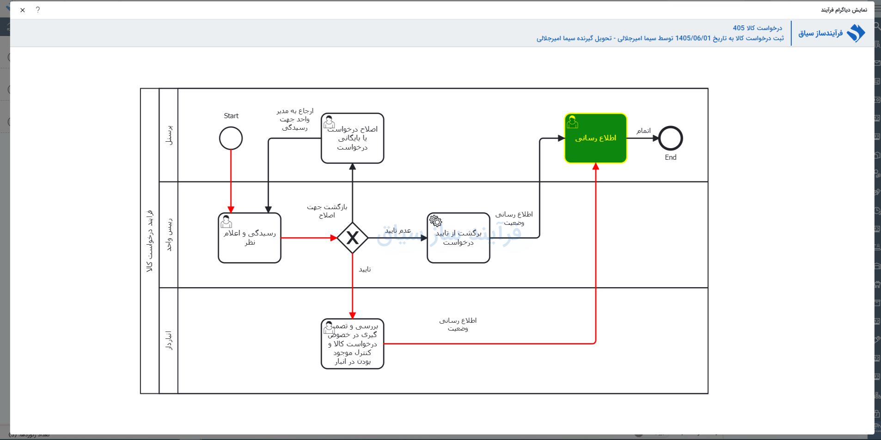Screen dimensions: 881x440
Task: Click the X exclusive gateway diamond
Action: (x=353, y=238)
